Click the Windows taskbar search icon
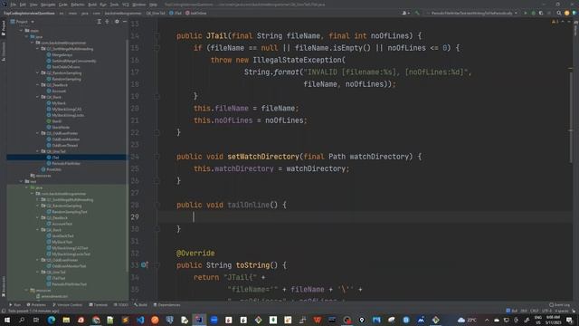Screen dimensions: 579x326 click(22, 320)
